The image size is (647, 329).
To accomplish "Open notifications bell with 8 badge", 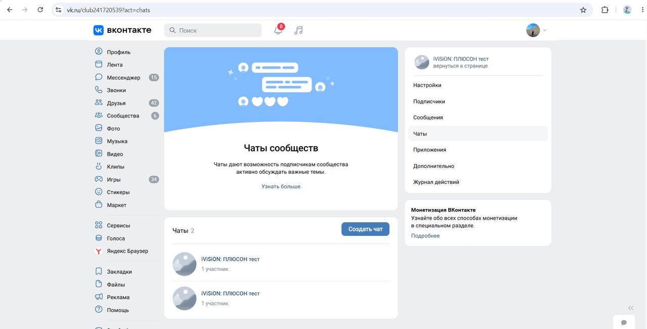I will tap(279, 30).
